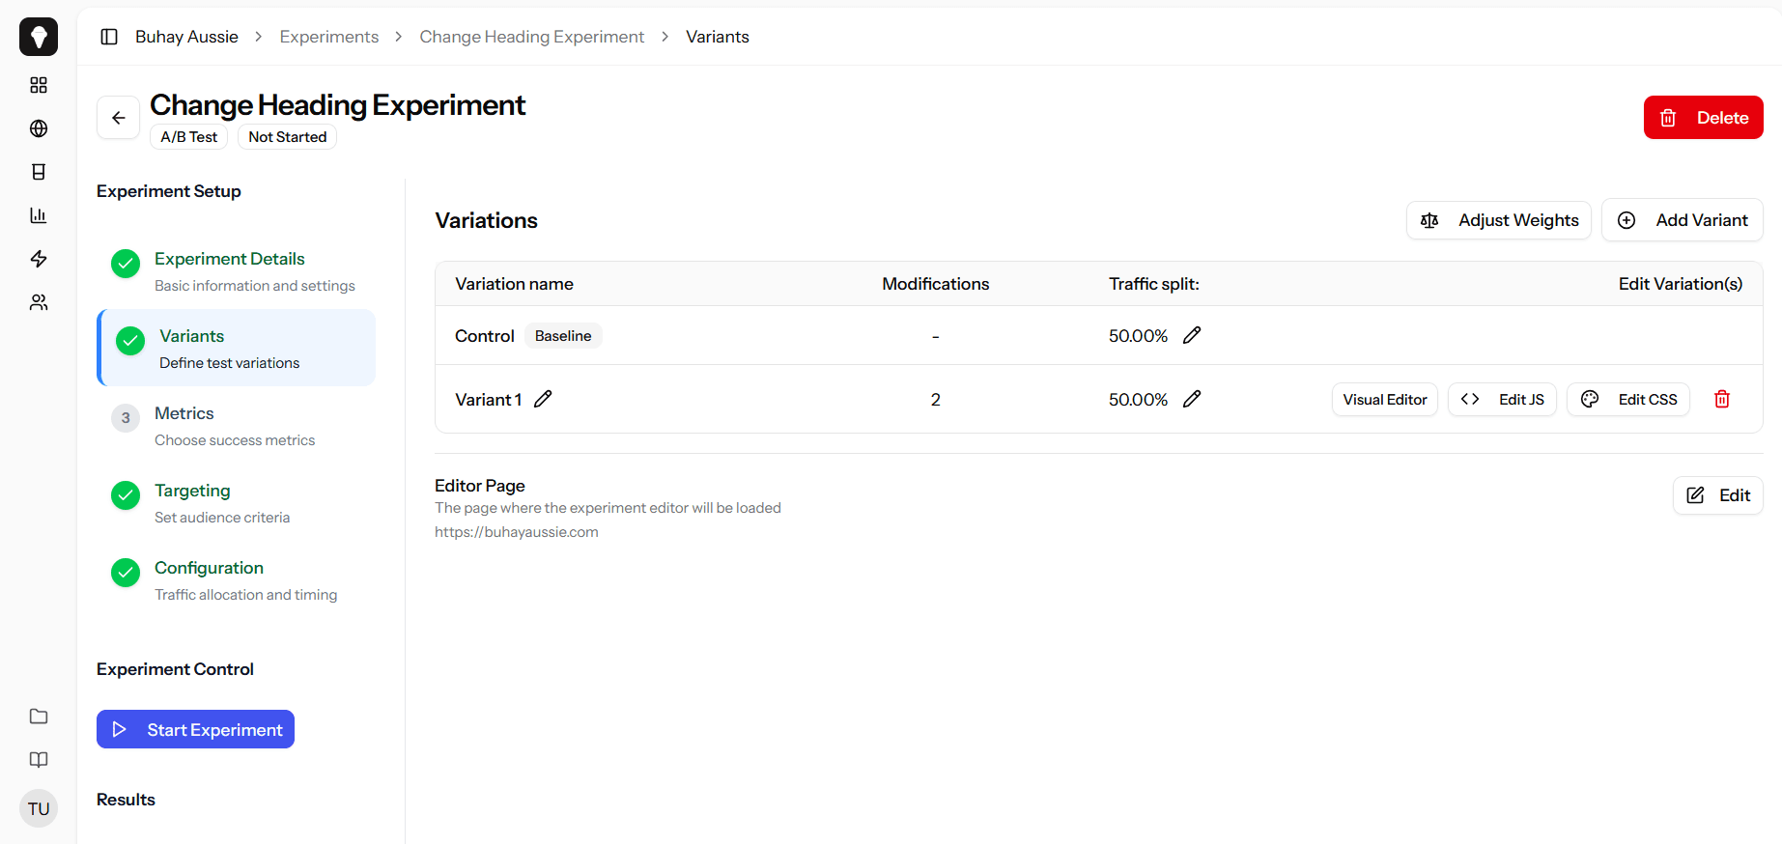Viewport: 1782px width, 844px height.
Task: Click Variant 1 50.00% traffic value
Action: [x=1138, y=400]
